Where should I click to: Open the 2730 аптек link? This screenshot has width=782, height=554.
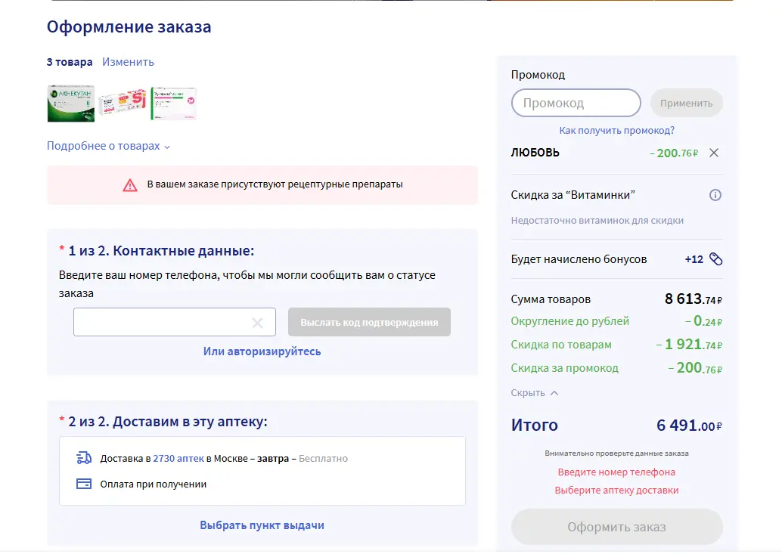(x=178, y=458)
